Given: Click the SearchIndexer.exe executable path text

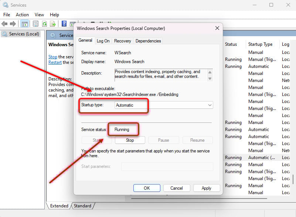Looking at the screenshot, I should 130,94.
